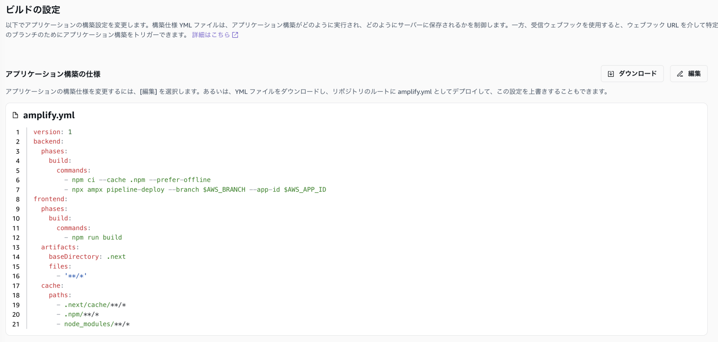Select the npm run build command line

97,237
